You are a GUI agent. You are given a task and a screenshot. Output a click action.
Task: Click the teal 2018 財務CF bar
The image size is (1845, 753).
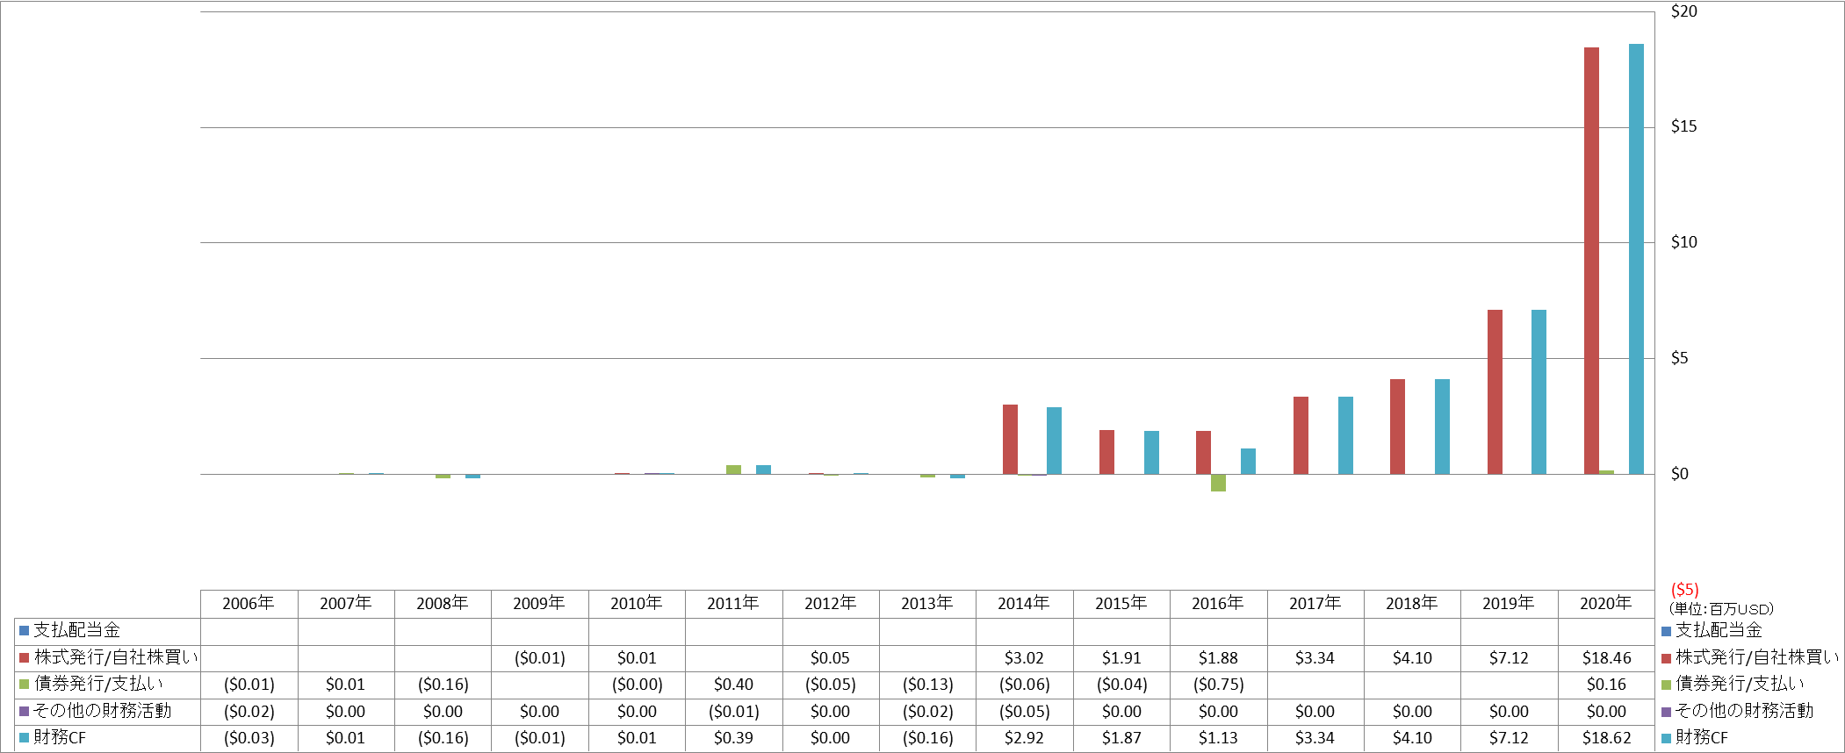[1442, 427]
